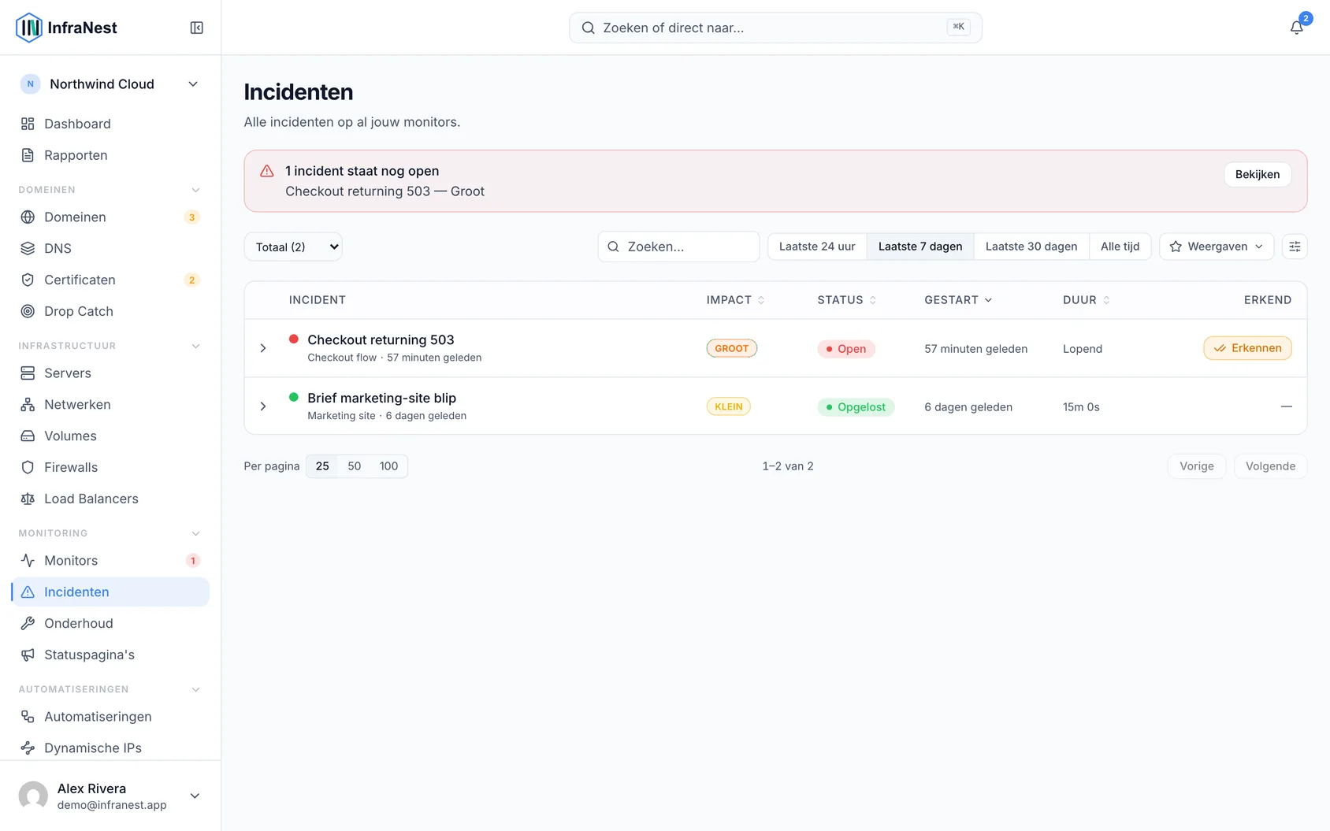Open the Alex Rivera account menu chevron
Image resolution: width=1330 pixels, height=831 pixels.
pyautogui.click(x=195, y=796)
